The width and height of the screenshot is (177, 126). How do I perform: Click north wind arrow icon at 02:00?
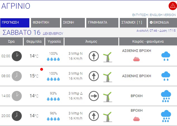[94, 56]
